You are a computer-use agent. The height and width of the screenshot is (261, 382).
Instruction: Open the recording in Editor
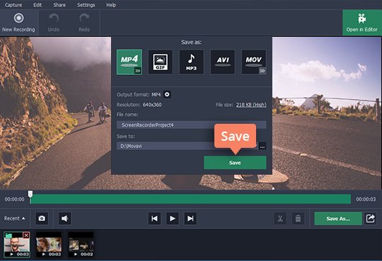[x=361, y=23]
